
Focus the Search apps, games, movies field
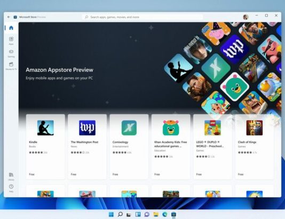pyautogui.click(x=142, y=17)
